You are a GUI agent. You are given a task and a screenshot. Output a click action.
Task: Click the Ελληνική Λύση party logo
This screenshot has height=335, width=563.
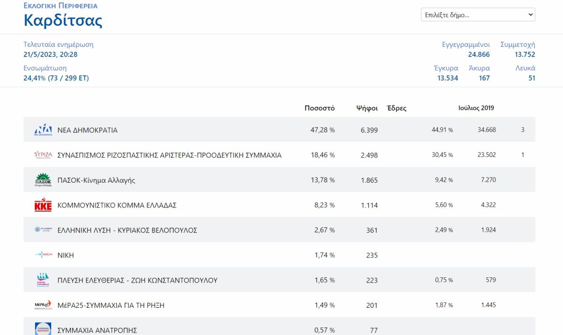coord(43,230)
